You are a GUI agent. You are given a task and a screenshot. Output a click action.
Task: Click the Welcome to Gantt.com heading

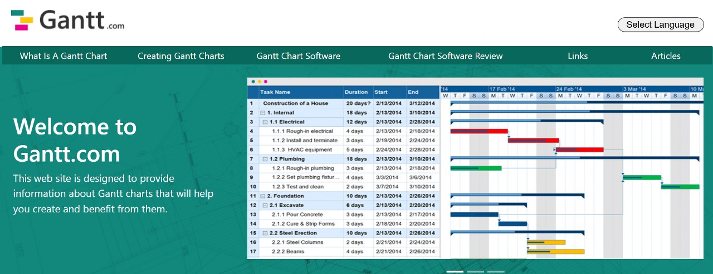click(75, 140)
